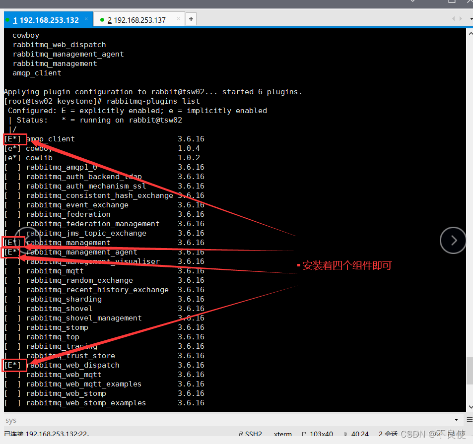Select the rabbitmq_jms_topic_exchange row
This screenshot has height=444, width=473.
104,233
